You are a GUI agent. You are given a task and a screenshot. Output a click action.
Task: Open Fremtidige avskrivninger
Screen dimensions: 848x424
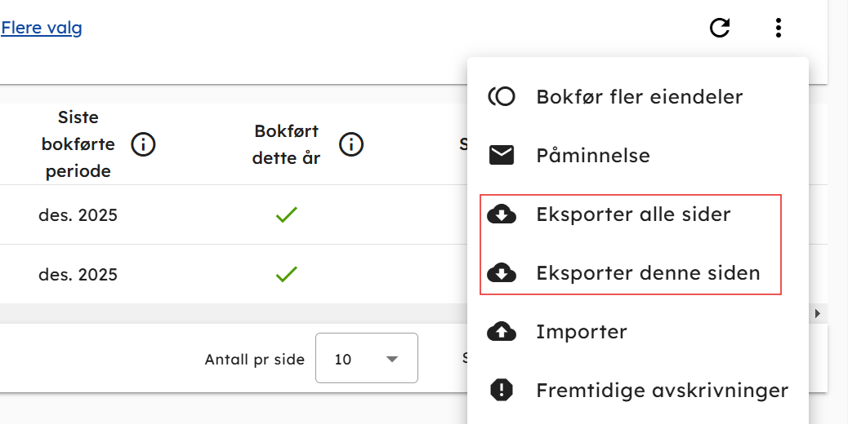662,391
